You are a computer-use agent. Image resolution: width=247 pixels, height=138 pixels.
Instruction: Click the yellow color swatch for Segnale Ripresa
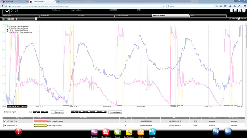(x=41, y=126)
